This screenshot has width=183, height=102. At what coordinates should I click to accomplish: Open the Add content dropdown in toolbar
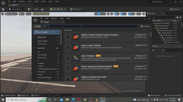coord(30,9)
